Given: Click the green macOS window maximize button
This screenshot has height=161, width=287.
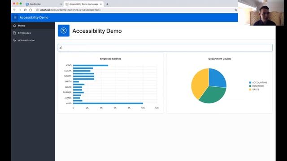Looking at the screenshot, I should [21, 4].
